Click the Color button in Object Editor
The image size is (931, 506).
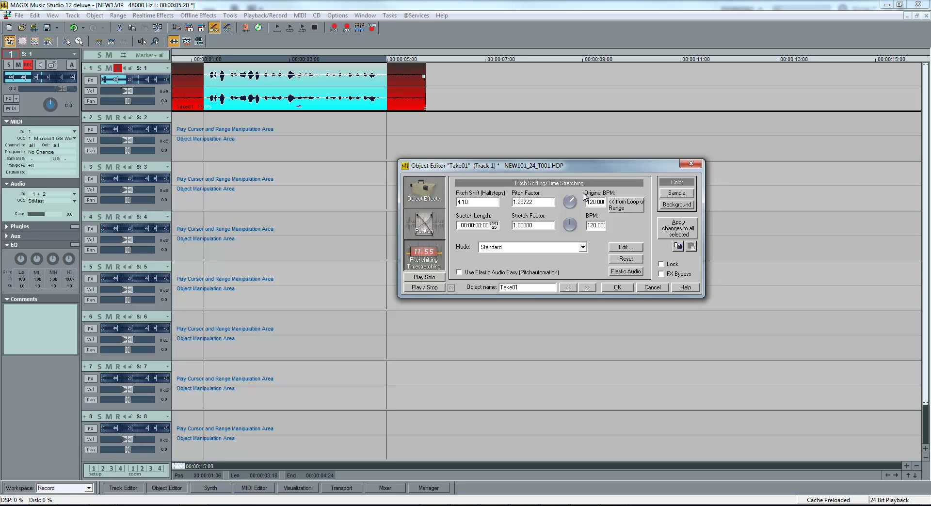click(x=677, y=182)
